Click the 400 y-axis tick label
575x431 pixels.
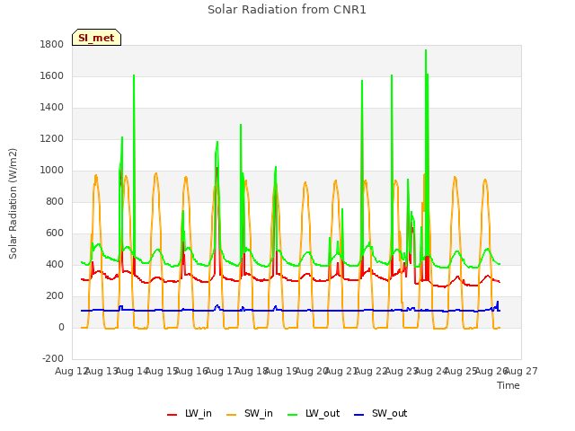tap(55, 265)
